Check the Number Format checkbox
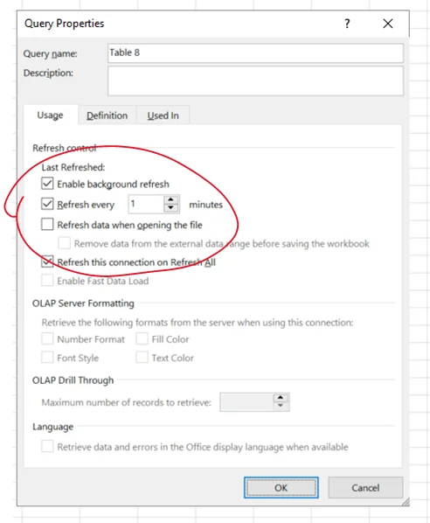This screenshot has height=523, width=430. point(47,338)
